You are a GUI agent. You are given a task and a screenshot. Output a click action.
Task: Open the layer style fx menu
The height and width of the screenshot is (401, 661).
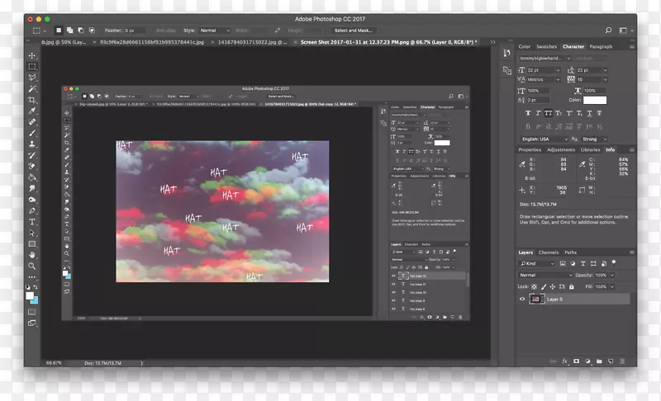click(x=565, y=361)
